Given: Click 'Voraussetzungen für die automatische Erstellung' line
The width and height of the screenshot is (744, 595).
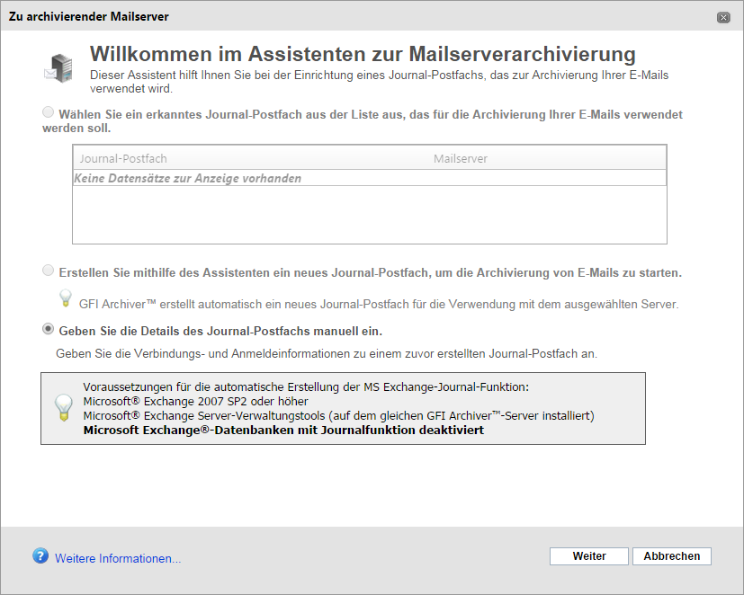Looking at the screenshot, I should pos(306,387).
